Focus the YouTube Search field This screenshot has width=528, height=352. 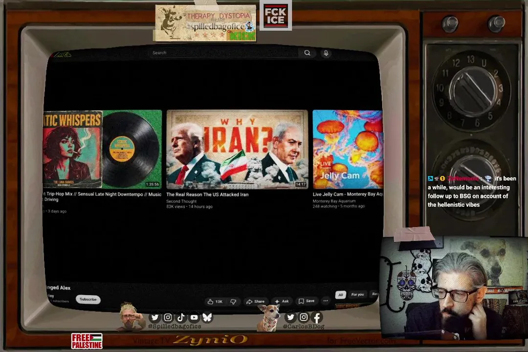tap(223, 53)
